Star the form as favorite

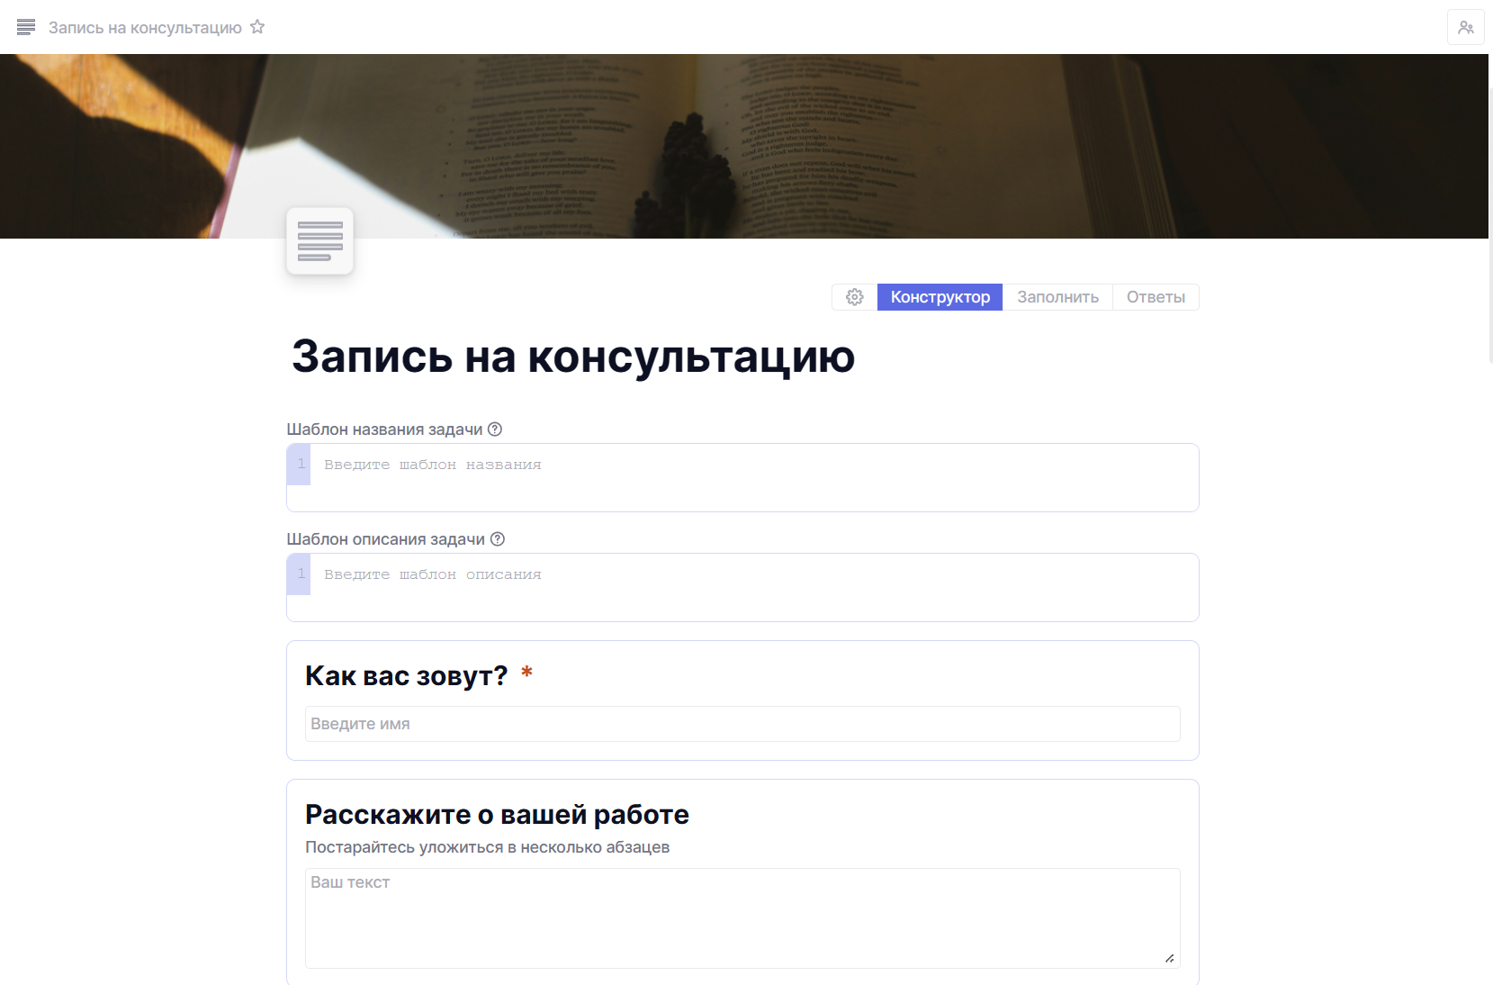(x=257, y=27)
